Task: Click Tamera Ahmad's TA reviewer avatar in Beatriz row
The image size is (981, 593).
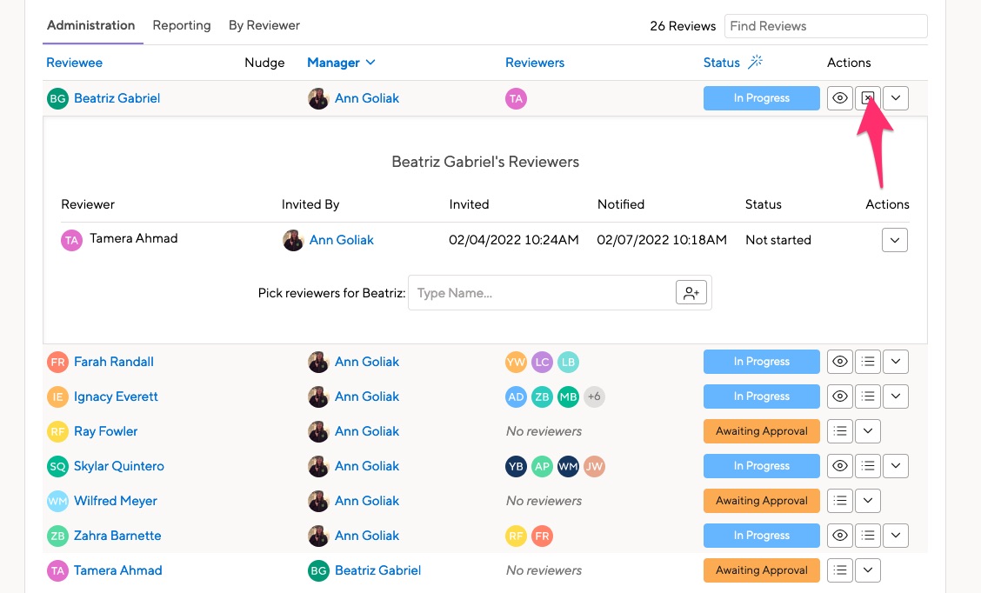Action: (516, 98)
